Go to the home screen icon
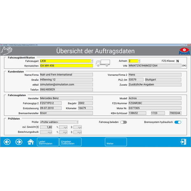The height and width of the screenshot is (191, 191). (31, 142)
